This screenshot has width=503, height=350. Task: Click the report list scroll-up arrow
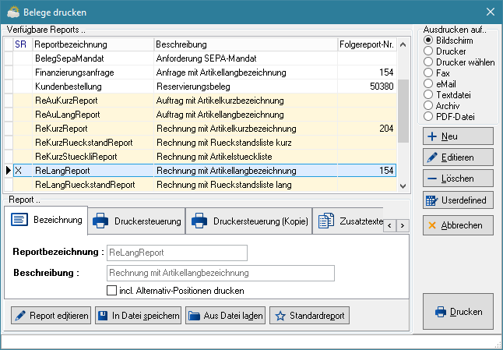coord(403,44)
